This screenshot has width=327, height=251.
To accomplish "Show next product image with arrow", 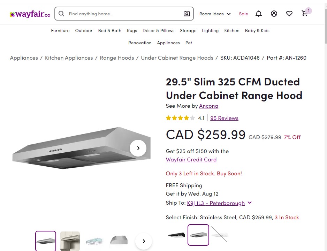I will [138, 148].
